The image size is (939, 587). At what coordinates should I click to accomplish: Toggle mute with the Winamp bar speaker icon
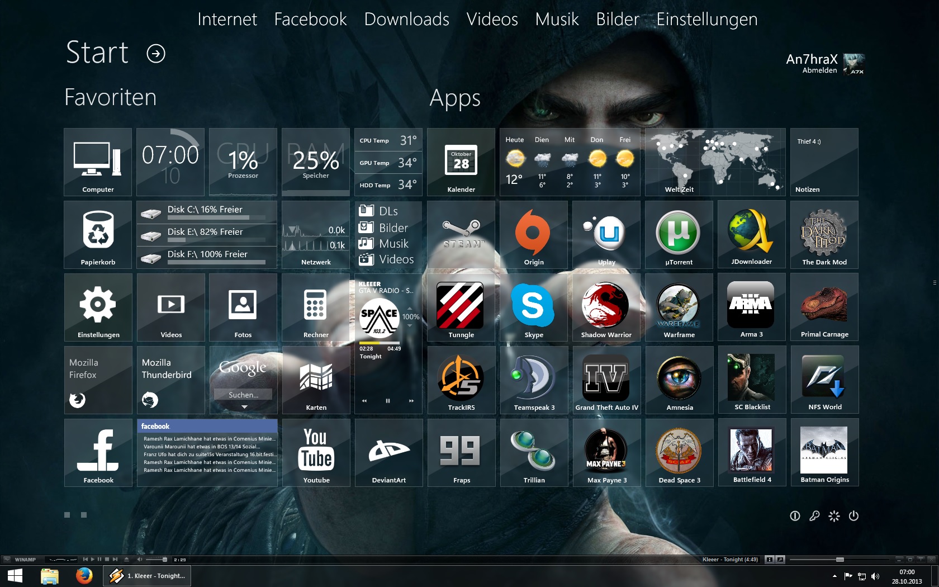[x=140, y=559]
